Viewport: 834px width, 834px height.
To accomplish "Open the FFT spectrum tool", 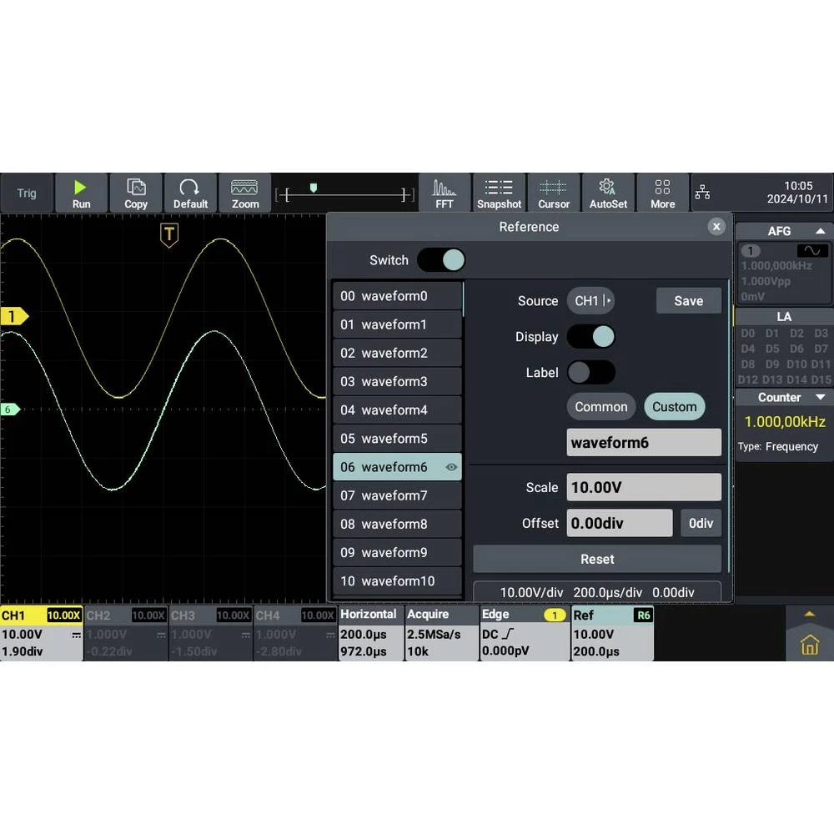I will [445, 193].
